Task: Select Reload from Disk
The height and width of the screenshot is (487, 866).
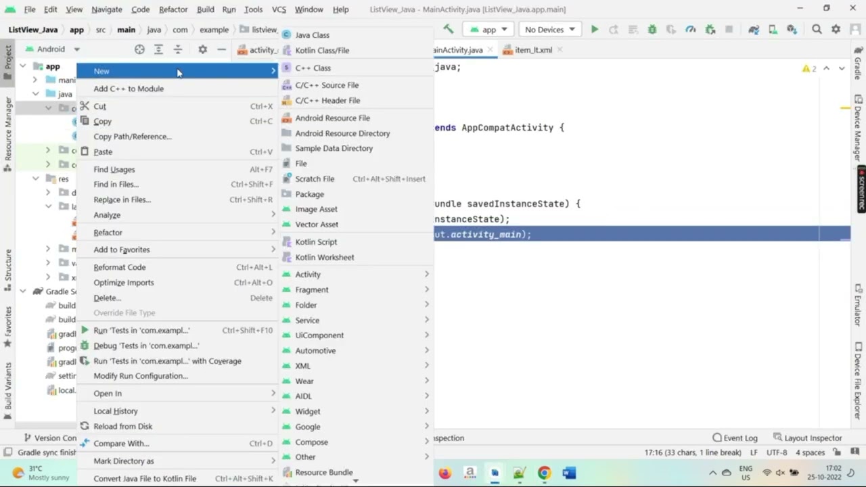Action: tap(177, 426)
